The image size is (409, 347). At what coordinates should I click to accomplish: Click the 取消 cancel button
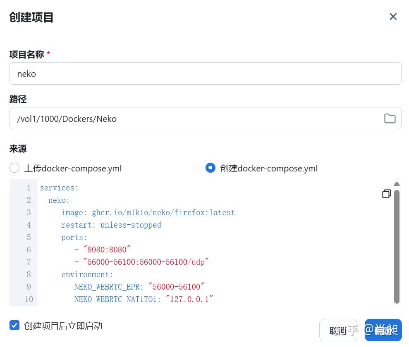pyautogui.click(x=338, y=330)
